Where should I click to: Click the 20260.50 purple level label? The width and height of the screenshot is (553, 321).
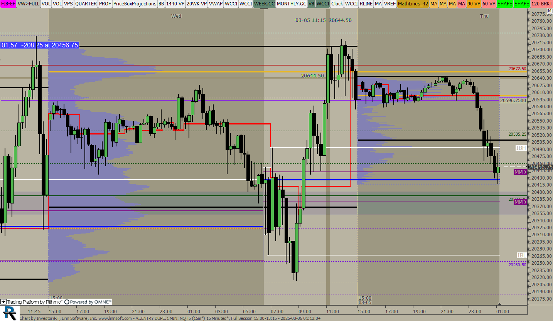coord(517,265)
